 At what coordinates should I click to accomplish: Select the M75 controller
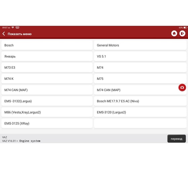[140, 78]
